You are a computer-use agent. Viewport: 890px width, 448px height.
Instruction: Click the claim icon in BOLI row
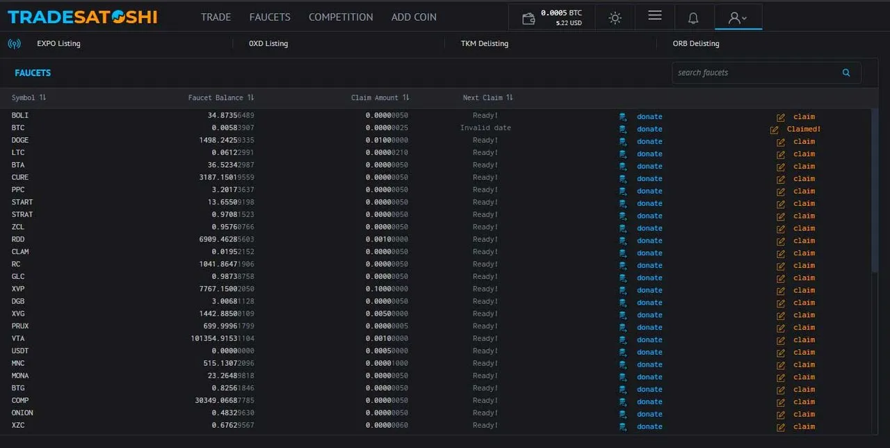coord(781,117)
